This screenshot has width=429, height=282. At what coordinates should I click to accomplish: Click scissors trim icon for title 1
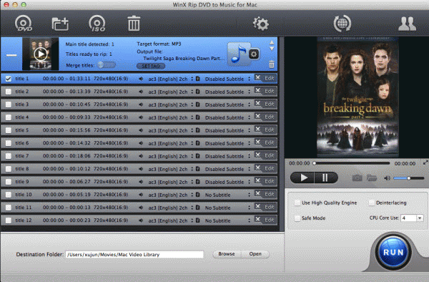coord(257,78)
